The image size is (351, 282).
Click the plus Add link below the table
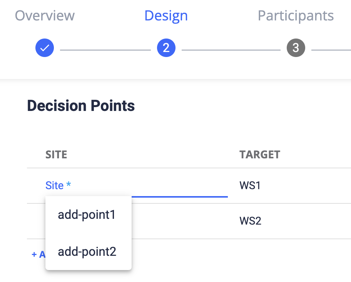pos(37,254)
